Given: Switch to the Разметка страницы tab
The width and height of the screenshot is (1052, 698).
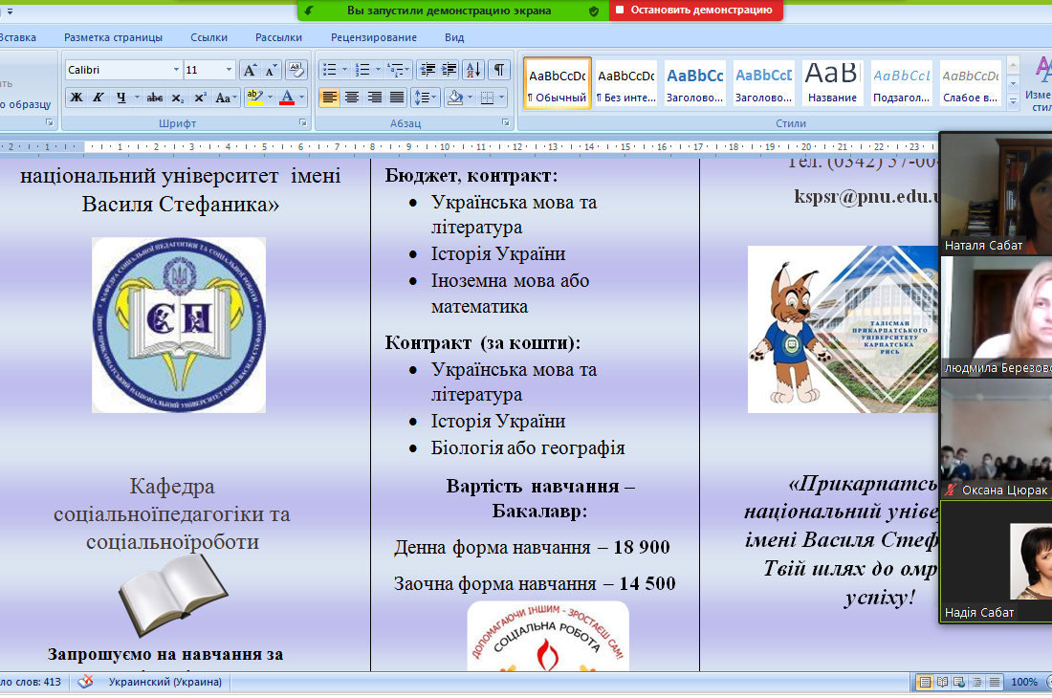Looking at the screenshot, I should click(x=113, y=37).
